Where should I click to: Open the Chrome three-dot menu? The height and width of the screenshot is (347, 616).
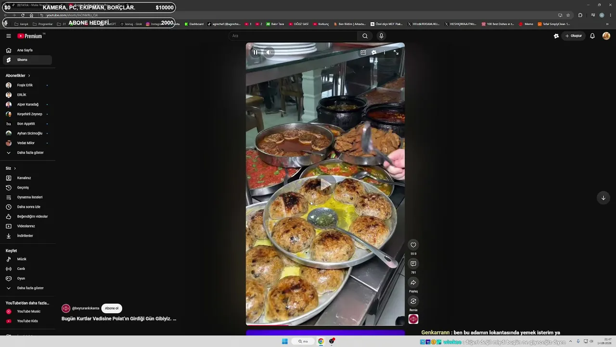(x=610, y=15)
